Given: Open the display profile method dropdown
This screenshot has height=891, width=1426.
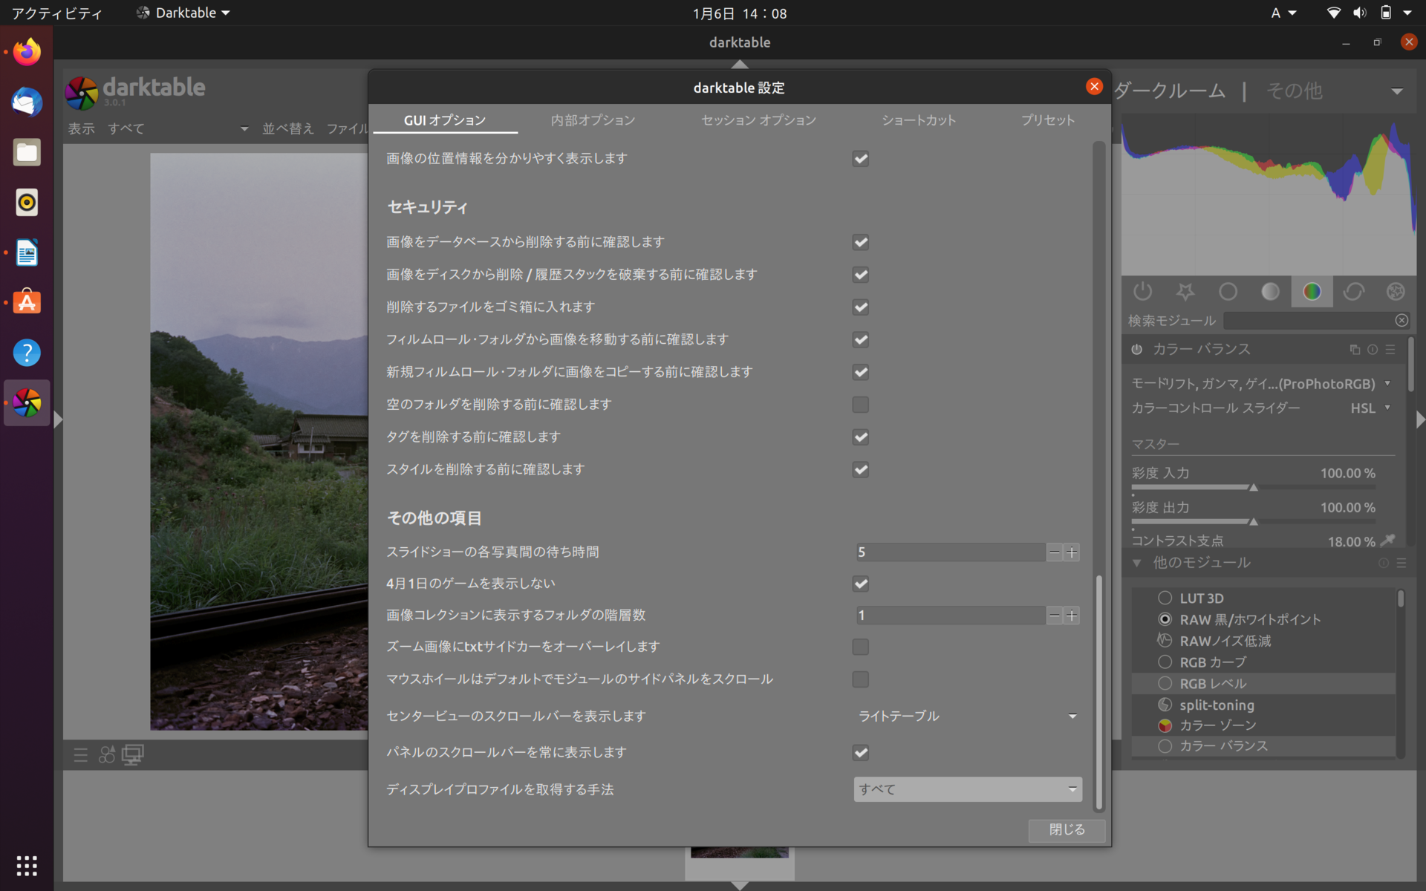Looking at the screenshot, I should pos(967,789).
